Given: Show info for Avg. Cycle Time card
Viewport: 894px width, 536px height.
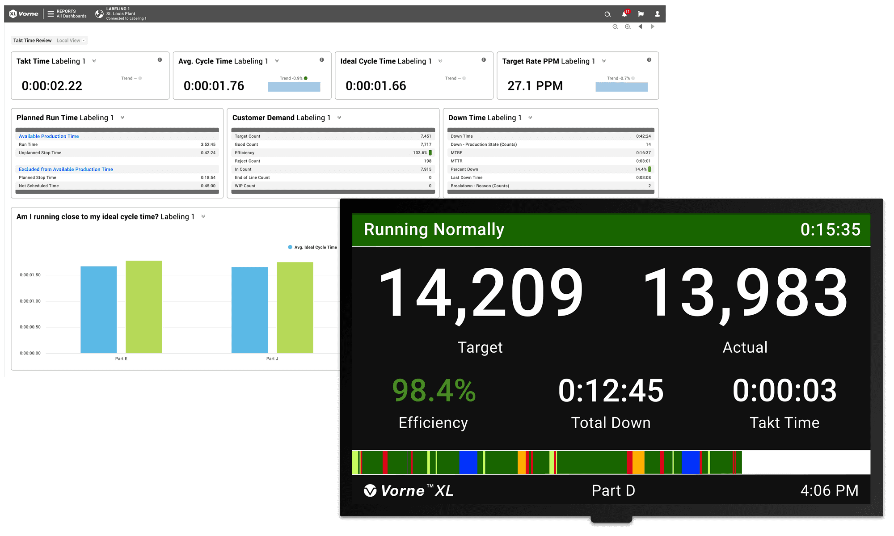Looking at the screenshot, I should pyautogui.click(x=321, y=60).
